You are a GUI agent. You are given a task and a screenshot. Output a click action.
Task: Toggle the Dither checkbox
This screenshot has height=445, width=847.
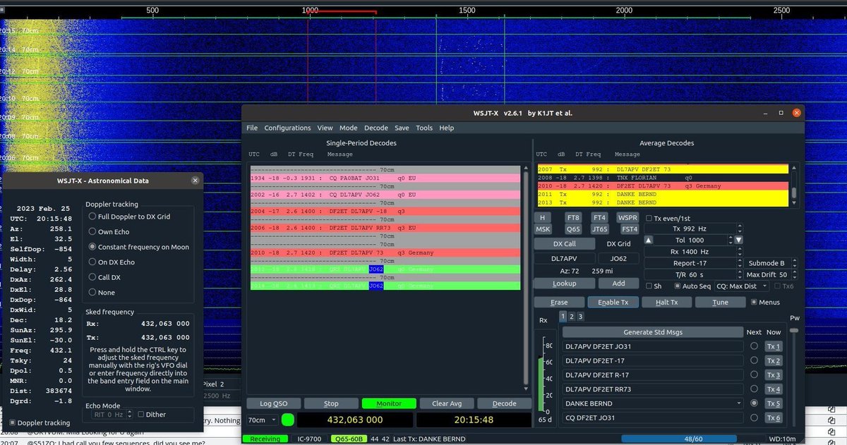point(141,414)
